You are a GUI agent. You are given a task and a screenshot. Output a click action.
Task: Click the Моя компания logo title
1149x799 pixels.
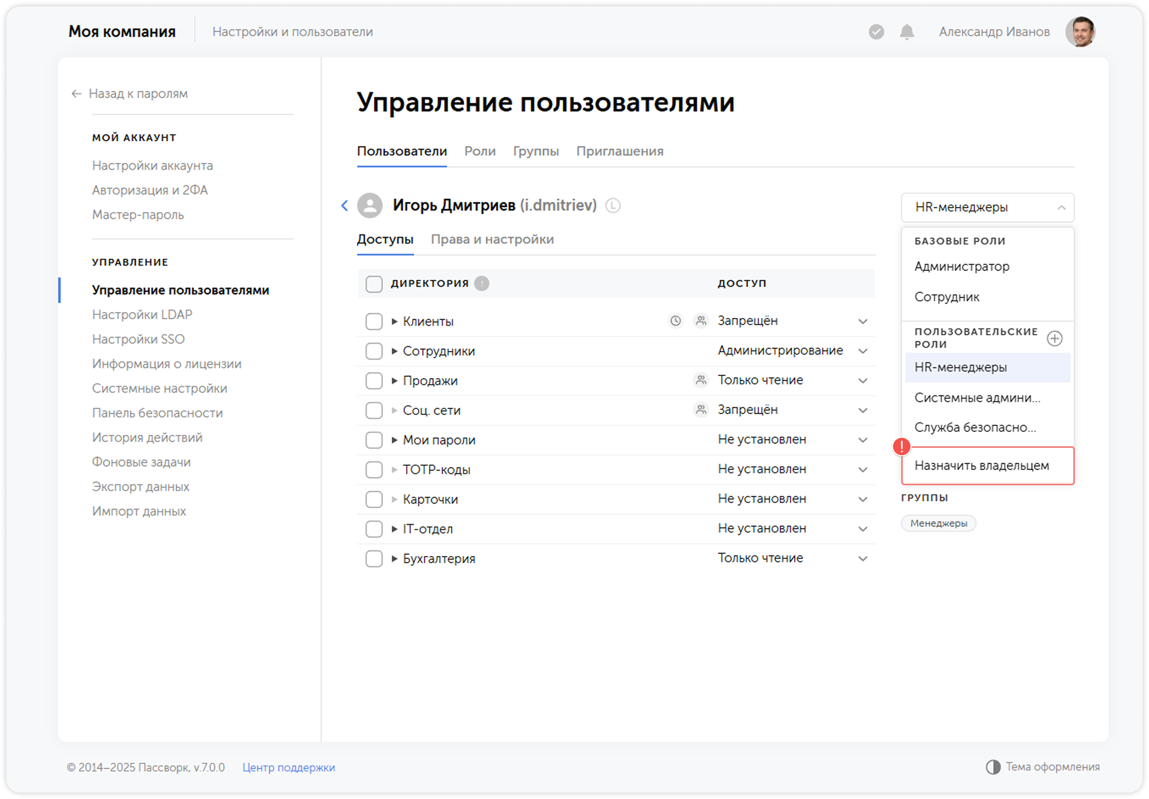[122, 32]
